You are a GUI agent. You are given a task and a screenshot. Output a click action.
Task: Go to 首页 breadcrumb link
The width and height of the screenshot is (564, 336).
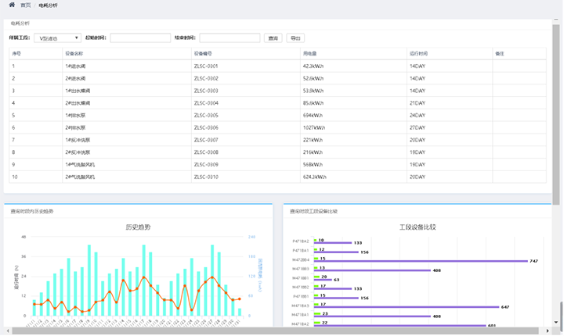[x=26, y=5]
